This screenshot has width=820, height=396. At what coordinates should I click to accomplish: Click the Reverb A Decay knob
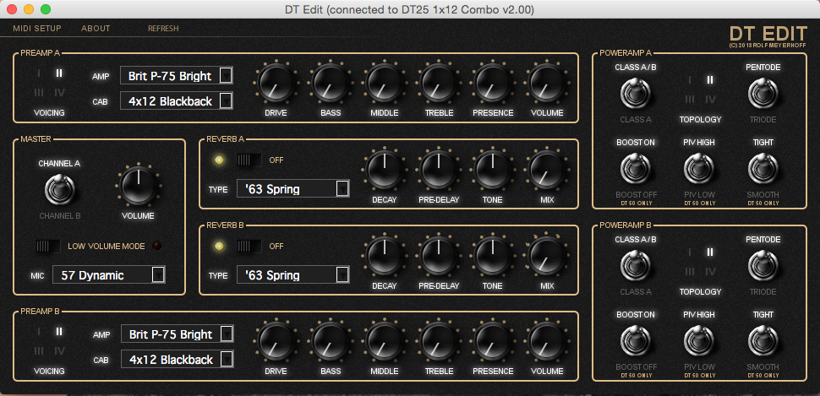click(x=384, y=170)
